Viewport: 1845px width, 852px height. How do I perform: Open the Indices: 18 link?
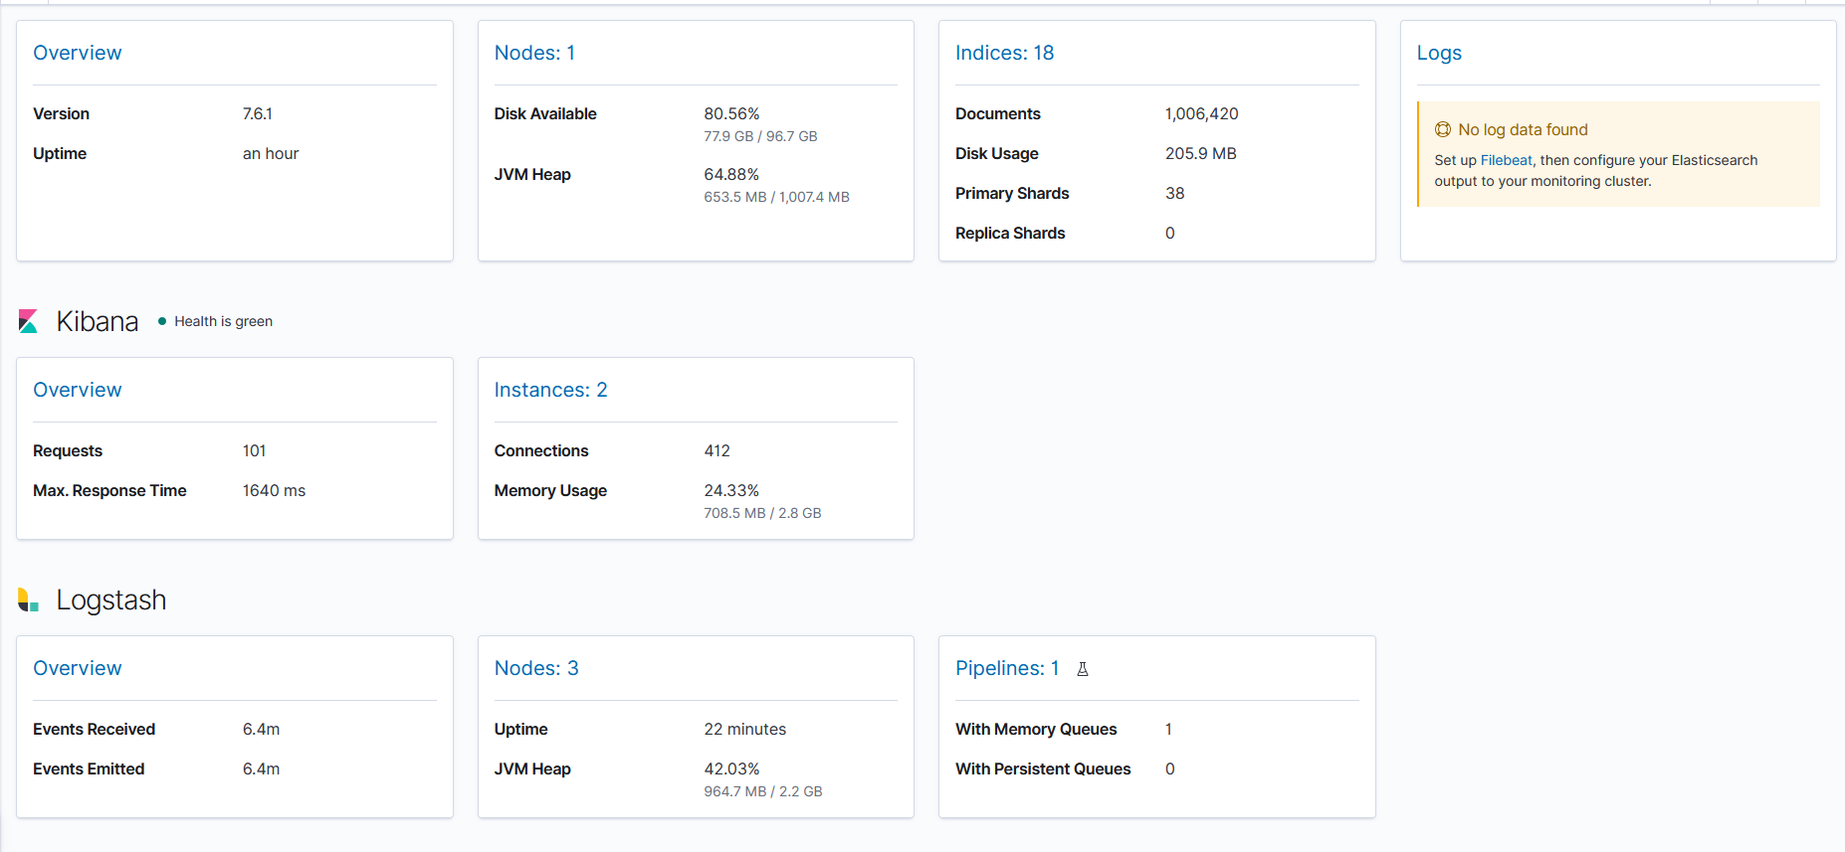[x=1004, y=53]
